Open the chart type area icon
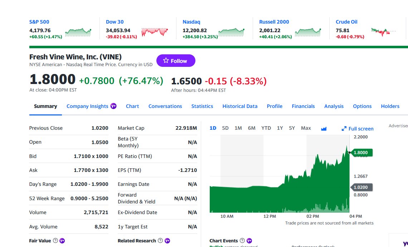The image size is (408, 247). (324, 128)
